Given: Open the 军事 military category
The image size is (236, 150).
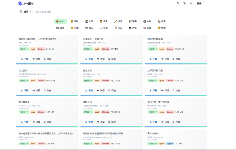Looking at the screenshot, I should 132,21.
